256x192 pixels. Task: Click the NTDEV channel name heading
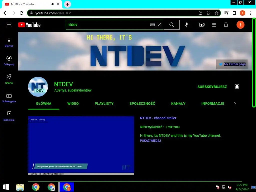(63, 84)
